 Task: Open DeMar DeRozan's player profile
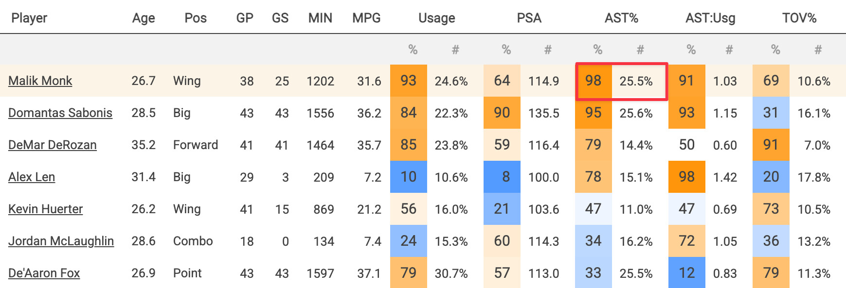53,145
